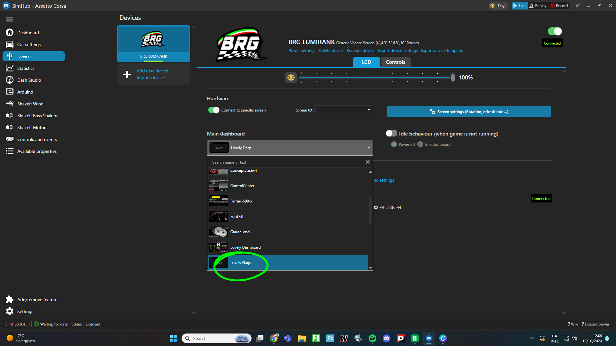Open the Available properties list icon
The image size is (616, 346).
click(10, 151)
